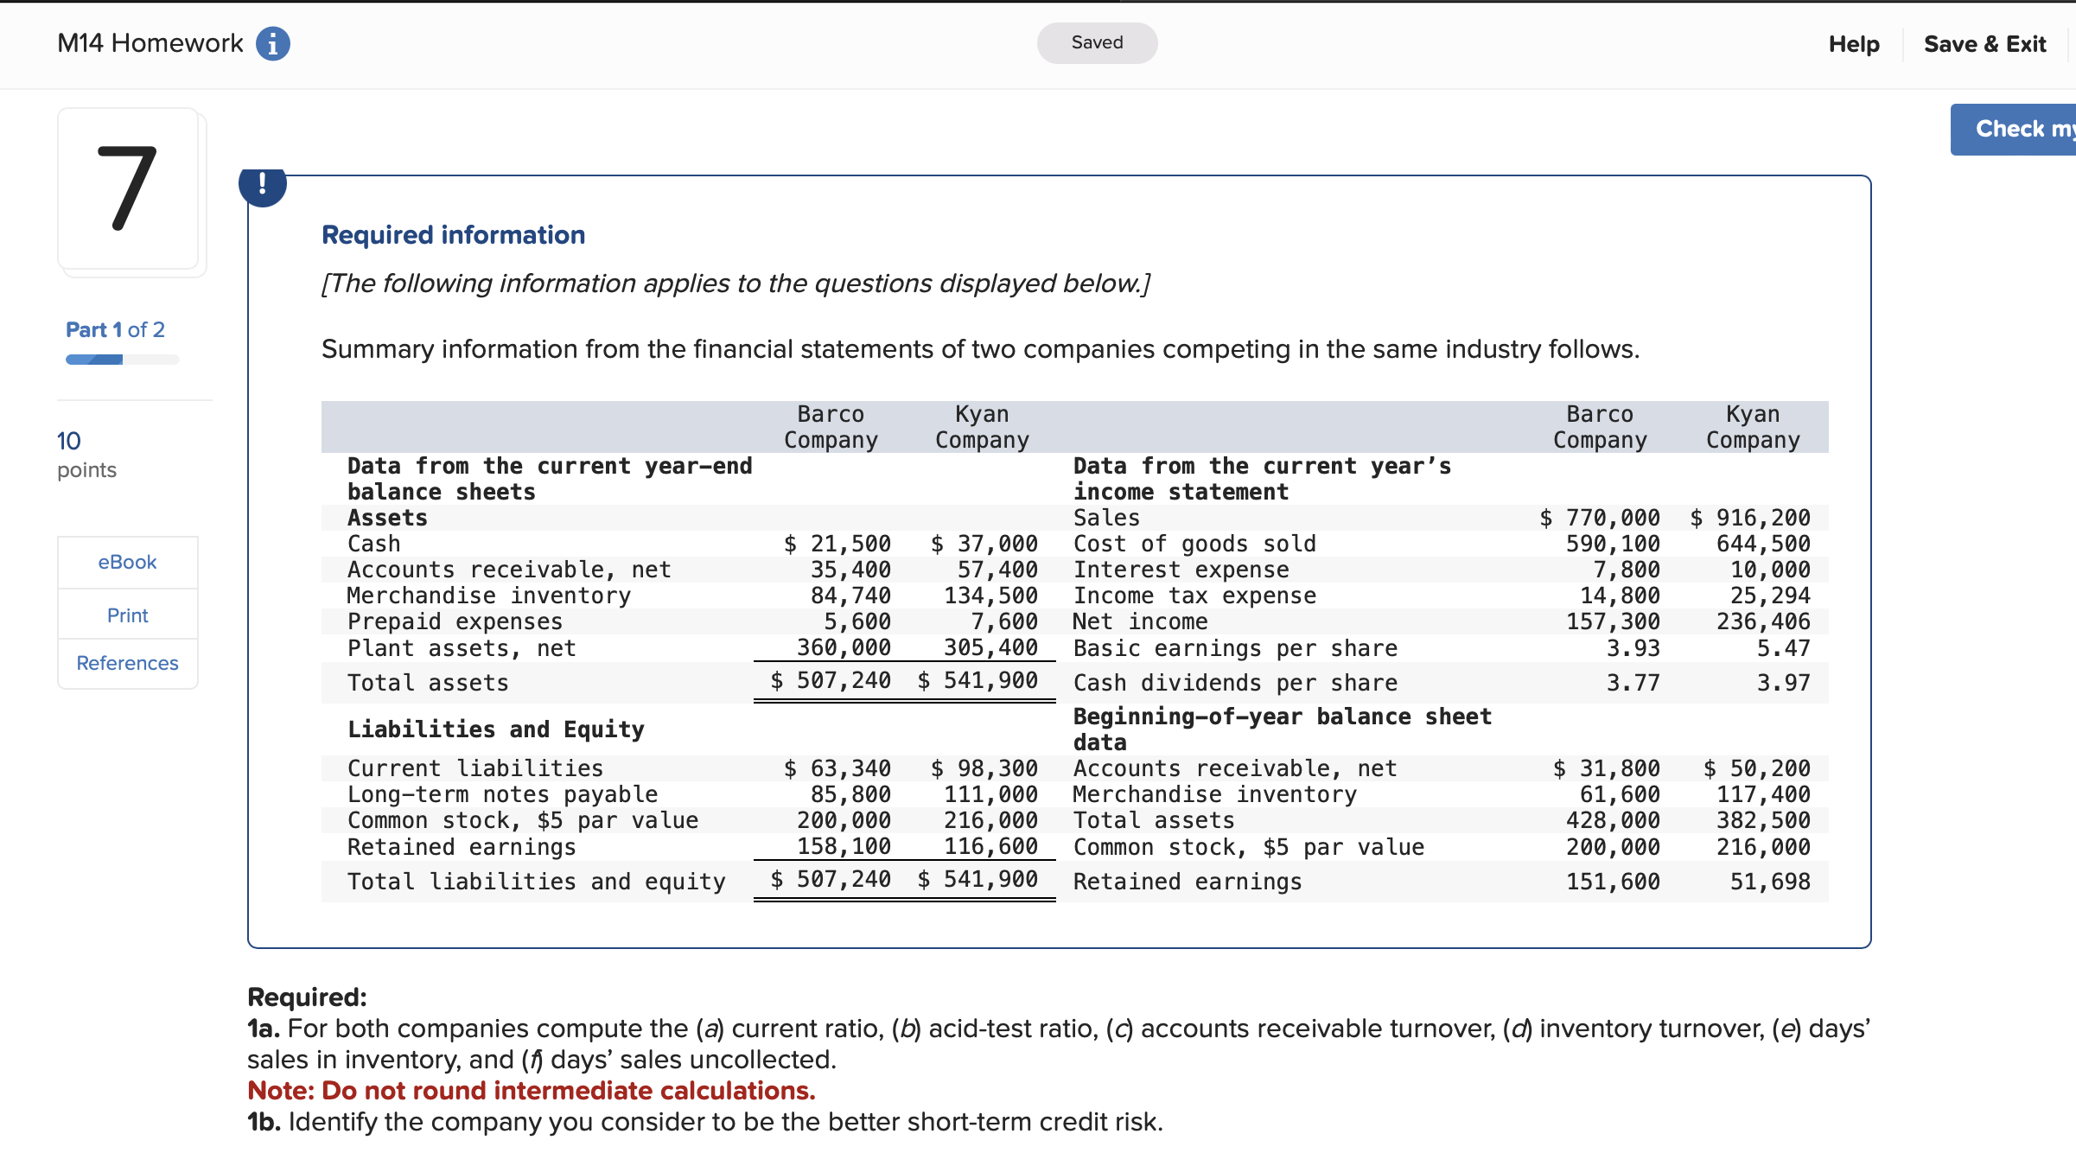This screenshot has width=2076, height=1153.
Task: Click Barco's Total assets value $507,240
Action: pyautogui.click(x=831, y=681)
